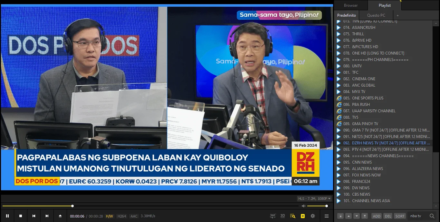
Task: Select DZRH NEWS TV channel entry
Action: pos(384,143)
